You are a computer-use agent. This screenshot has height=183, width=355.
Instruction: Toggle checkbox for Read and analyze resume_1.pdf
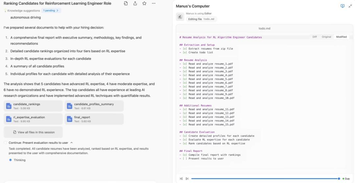tap(185, 64)
